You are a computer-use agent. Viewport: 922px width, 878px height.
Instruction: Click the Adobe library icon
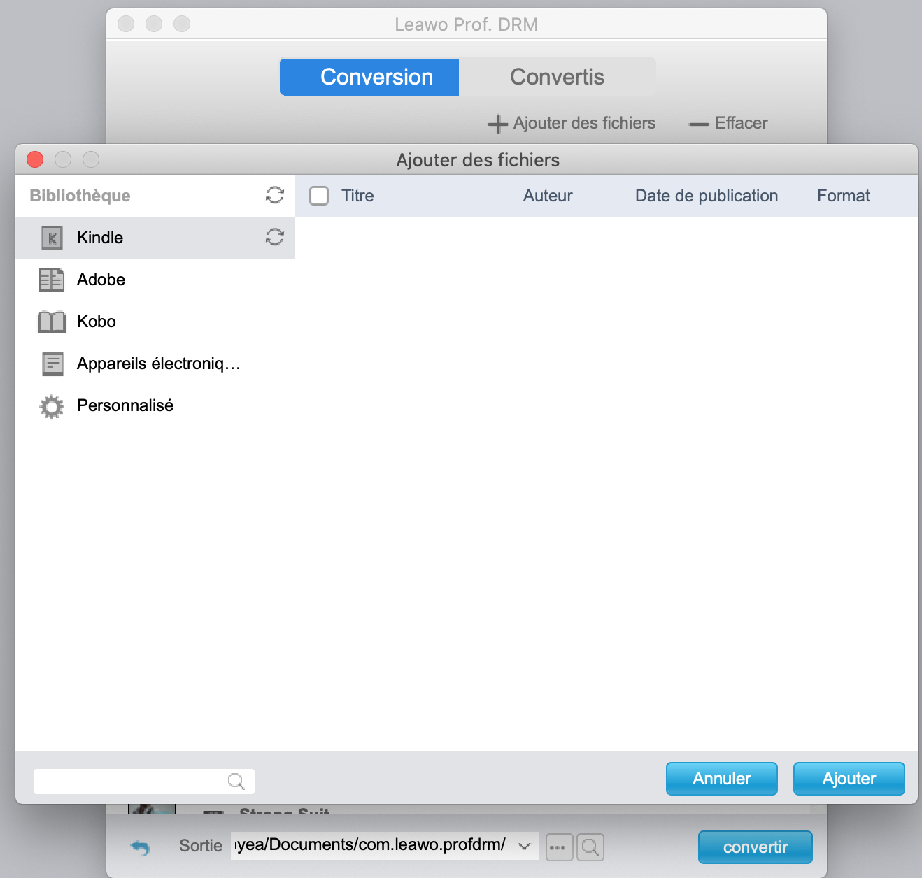52,280
